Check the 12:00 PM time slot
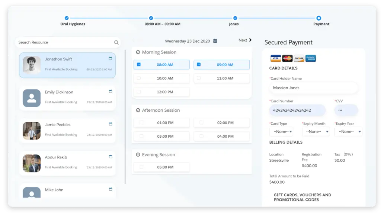381x213 pixels. pos(139,92)
